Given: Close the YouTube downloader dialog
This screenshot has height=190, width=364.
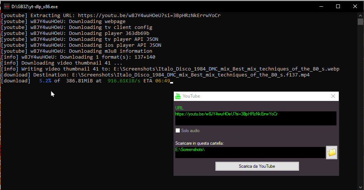Looking at the screenshot, I should tap(333, 96).
